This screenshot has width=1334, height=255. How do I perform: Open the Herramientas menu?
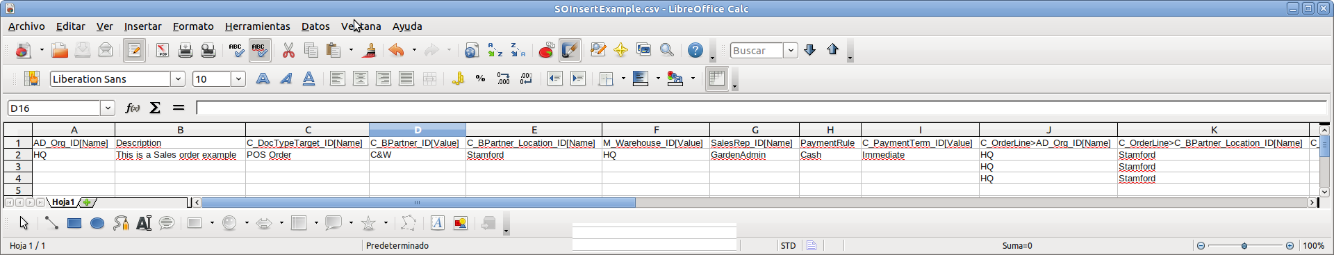[257, 26]
